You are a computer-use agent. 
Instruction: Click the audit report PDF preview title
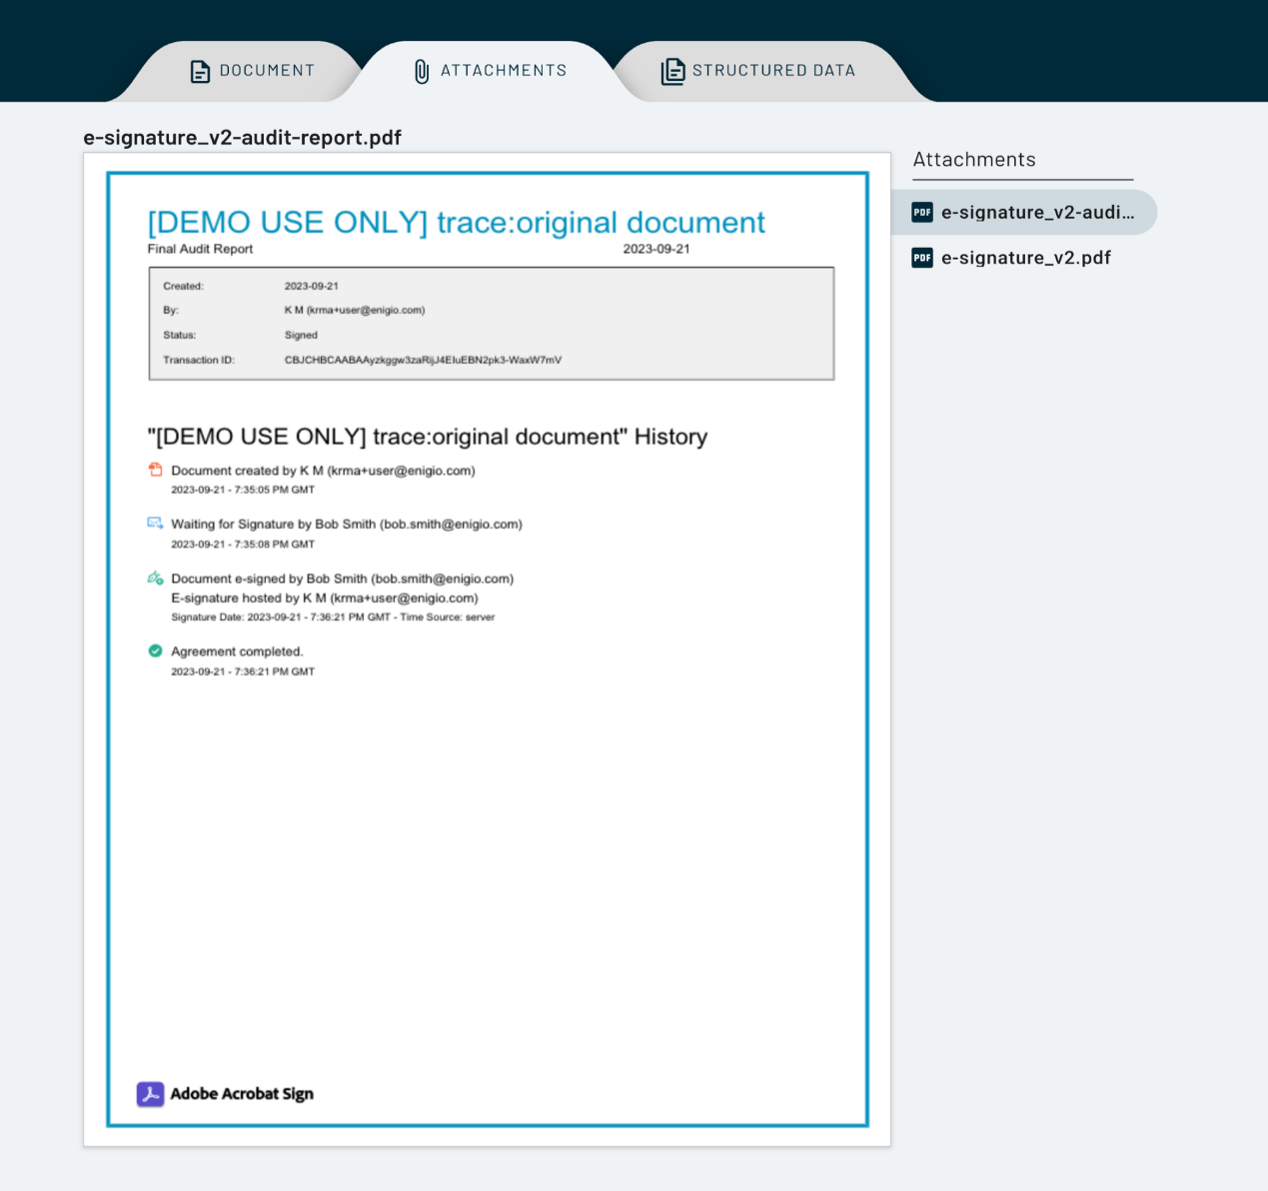[456, 222]
